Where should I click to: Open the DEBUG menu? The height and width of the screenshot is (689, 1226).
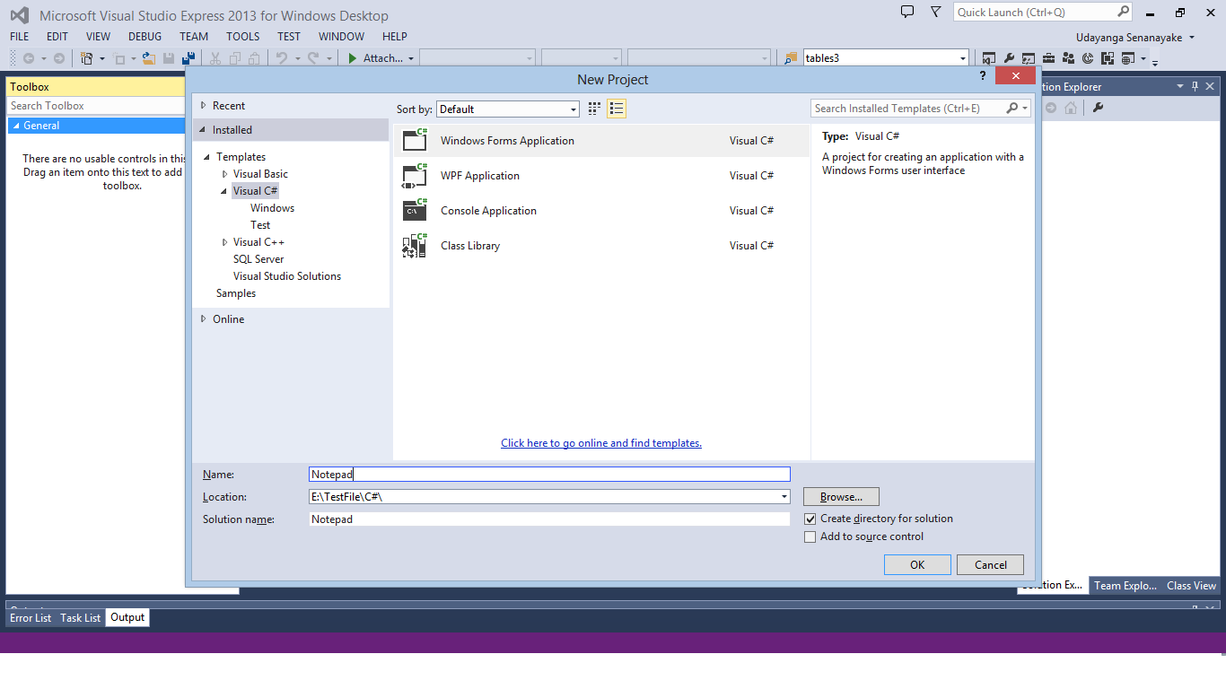click(145, 37)
